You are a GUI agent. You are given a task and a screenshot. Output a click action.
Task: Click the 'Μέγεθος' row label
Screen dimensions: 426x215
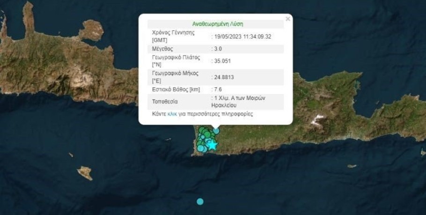click(162, 49)
